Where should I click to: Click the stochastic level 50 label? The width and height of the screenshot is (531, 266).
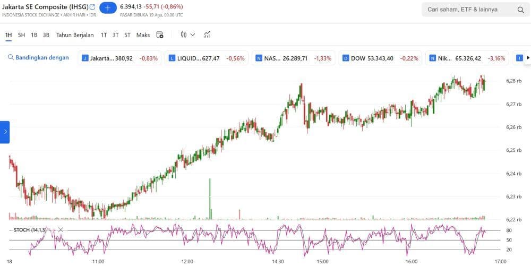509,240
